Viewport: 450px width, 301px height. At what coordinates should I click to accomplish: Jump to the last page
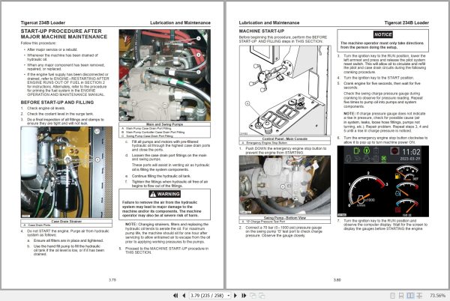click(x=244, y=295)
